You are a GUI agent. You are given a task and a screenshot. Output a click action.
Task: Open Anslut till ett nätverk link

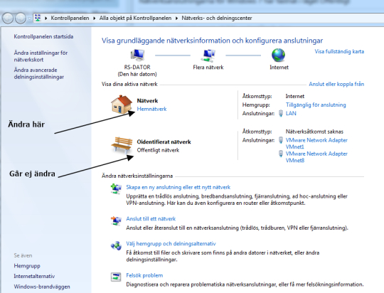point(151,219)
